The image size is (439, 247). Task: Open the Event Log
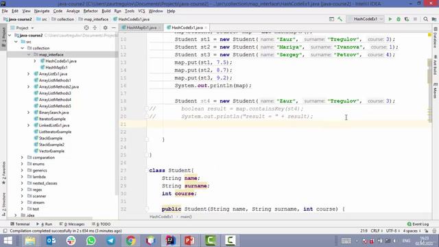click(418, 224)
